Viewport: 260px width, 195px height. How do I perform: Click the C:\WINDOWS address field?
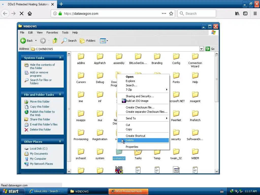pos(115,49)
